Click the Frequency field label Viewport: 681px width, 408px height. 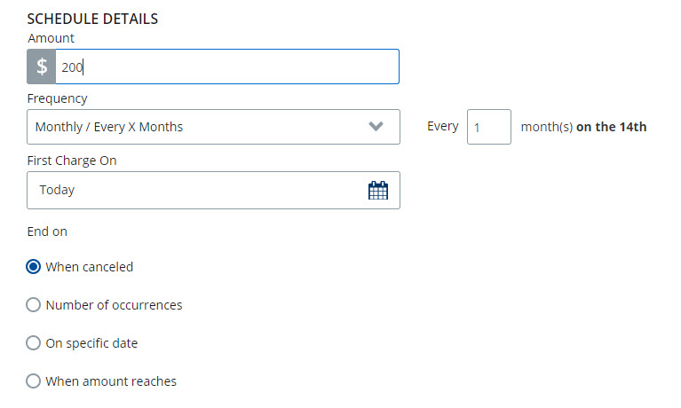[58, 98]
